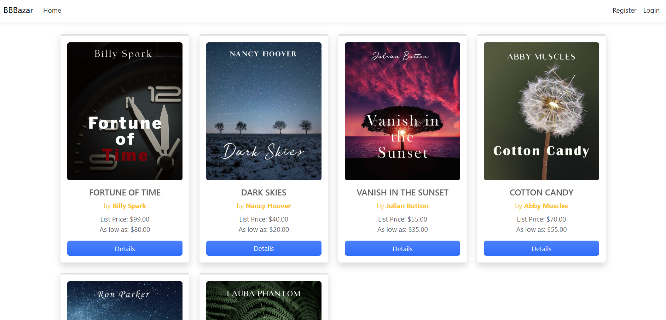This screenshot has height=320, width=666.
Task: View Details for Fortune of Time
Action: pos(125,248)
